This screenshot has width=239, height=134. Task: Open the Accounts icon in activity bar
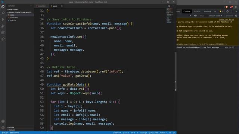point(3,121)
